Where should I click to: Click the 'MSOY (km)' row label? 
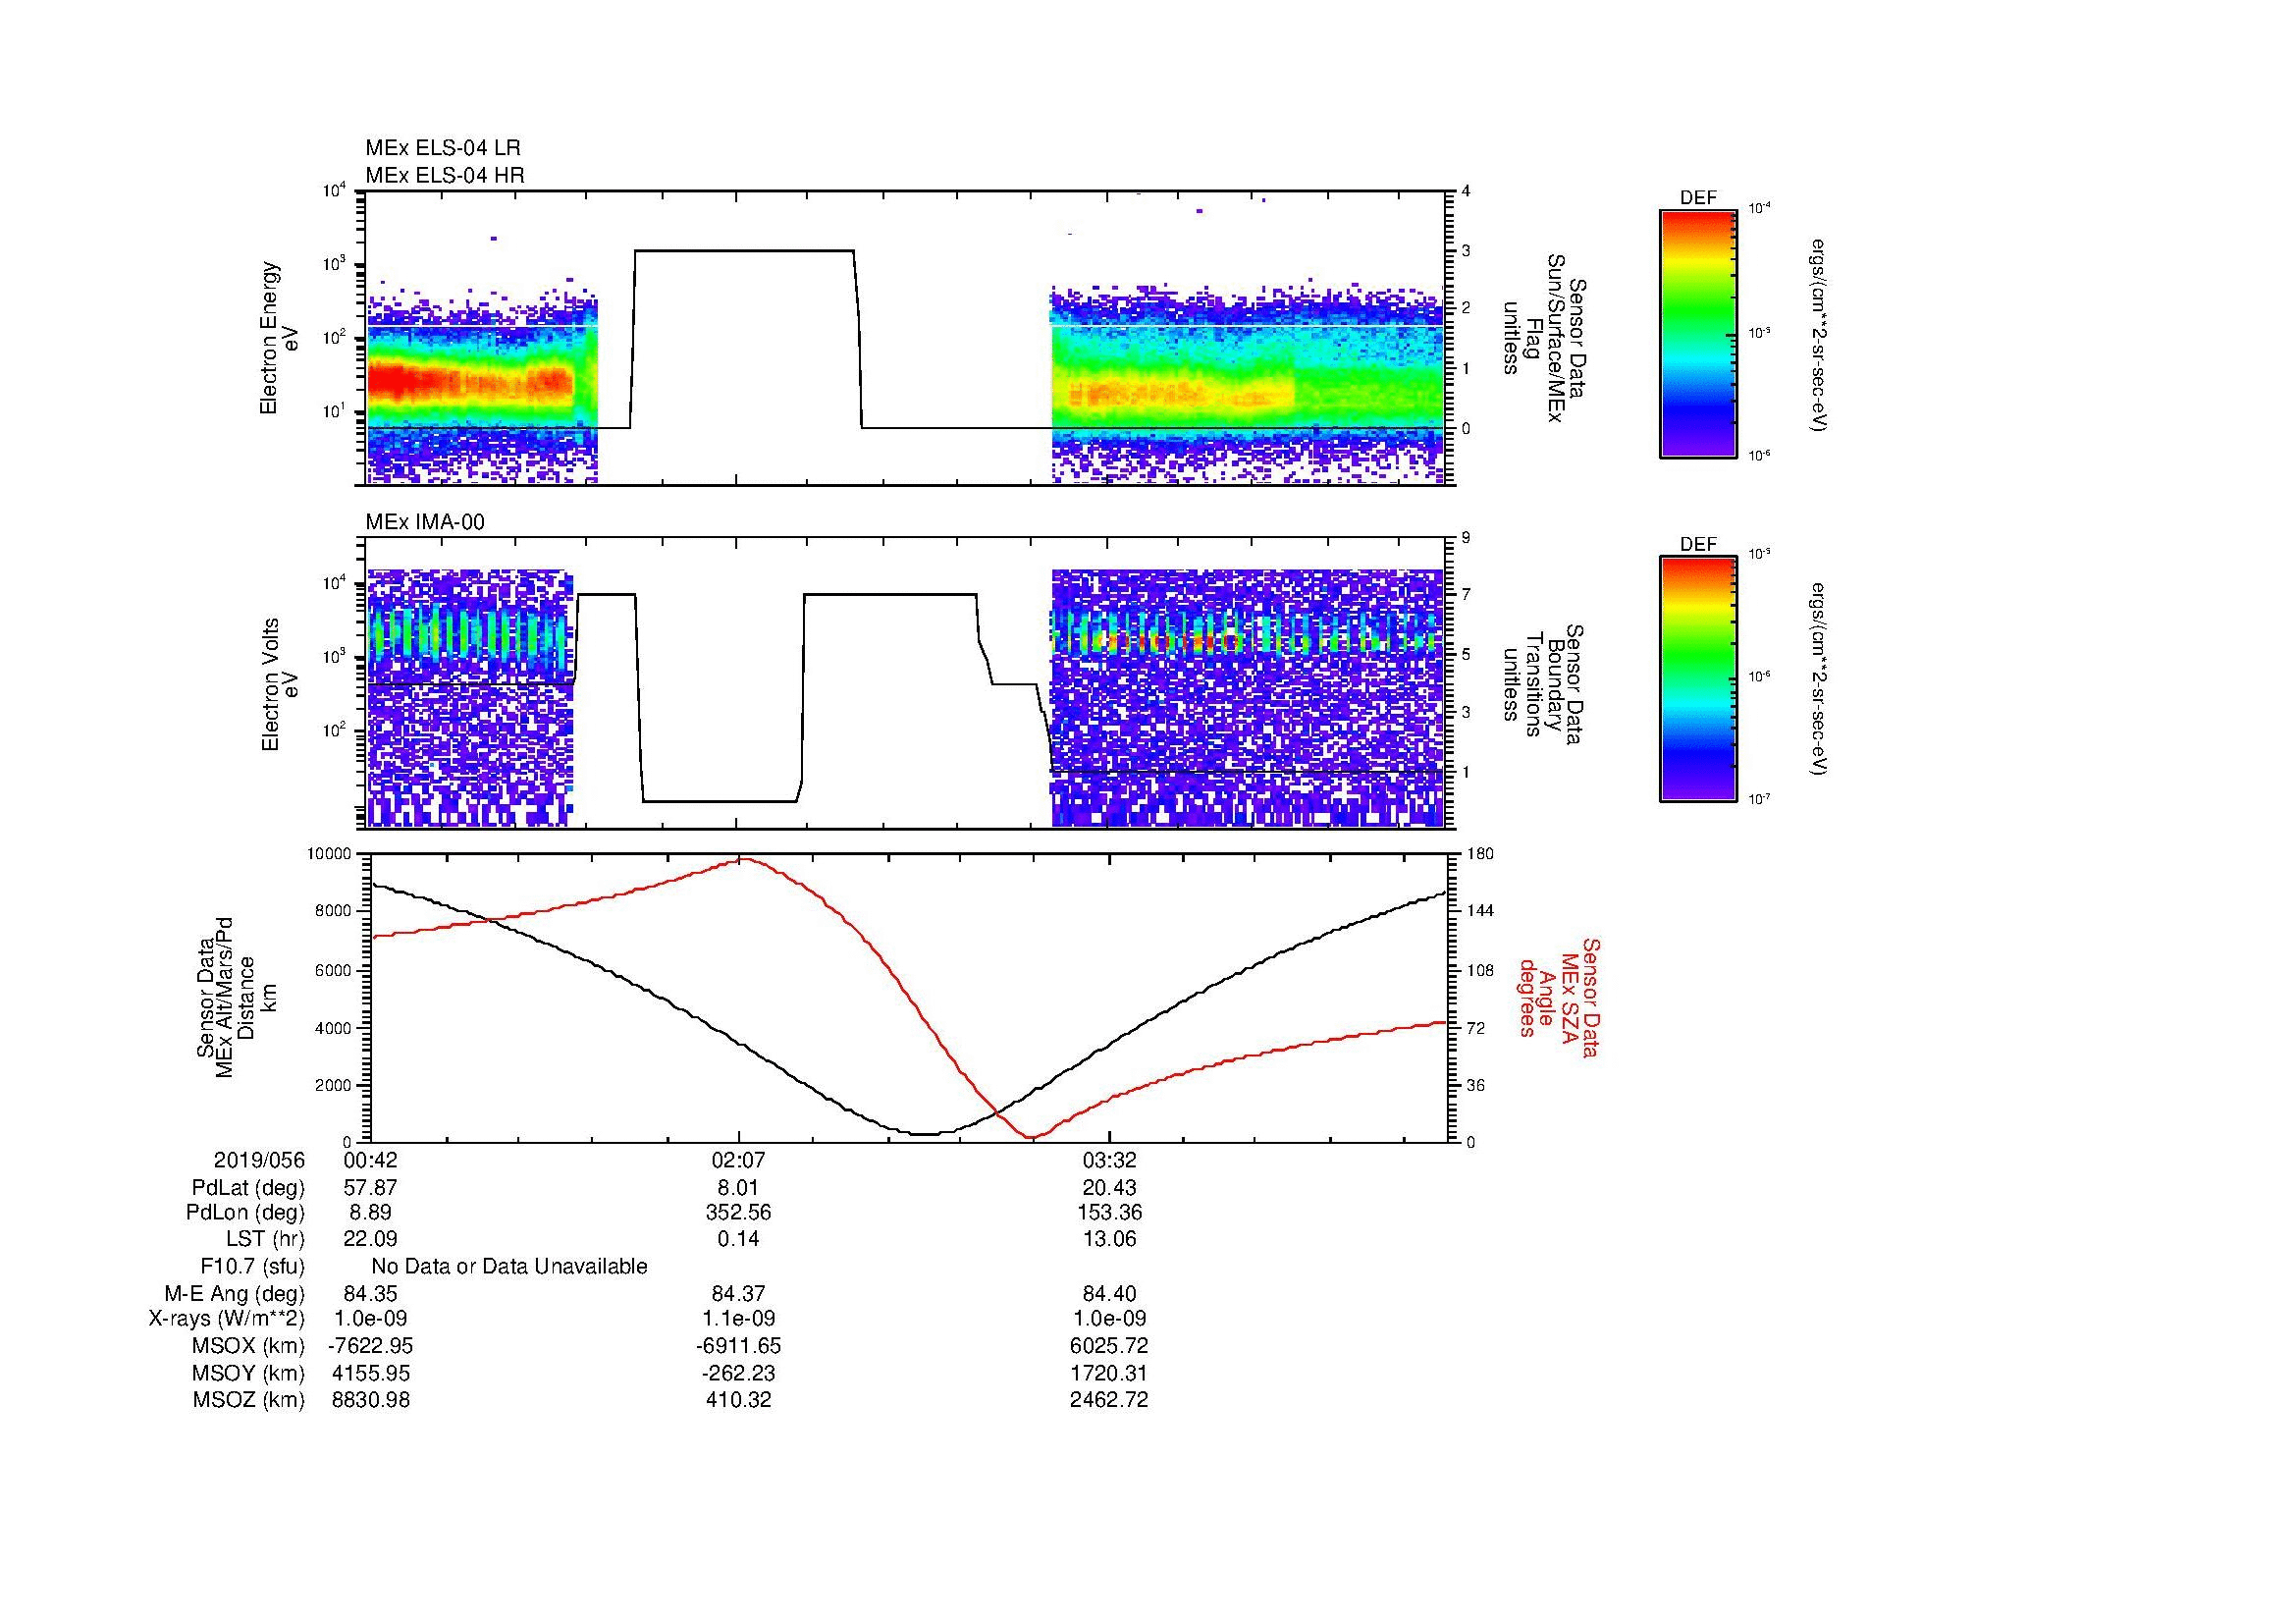pyautogui.click(x=249, y=1374)
